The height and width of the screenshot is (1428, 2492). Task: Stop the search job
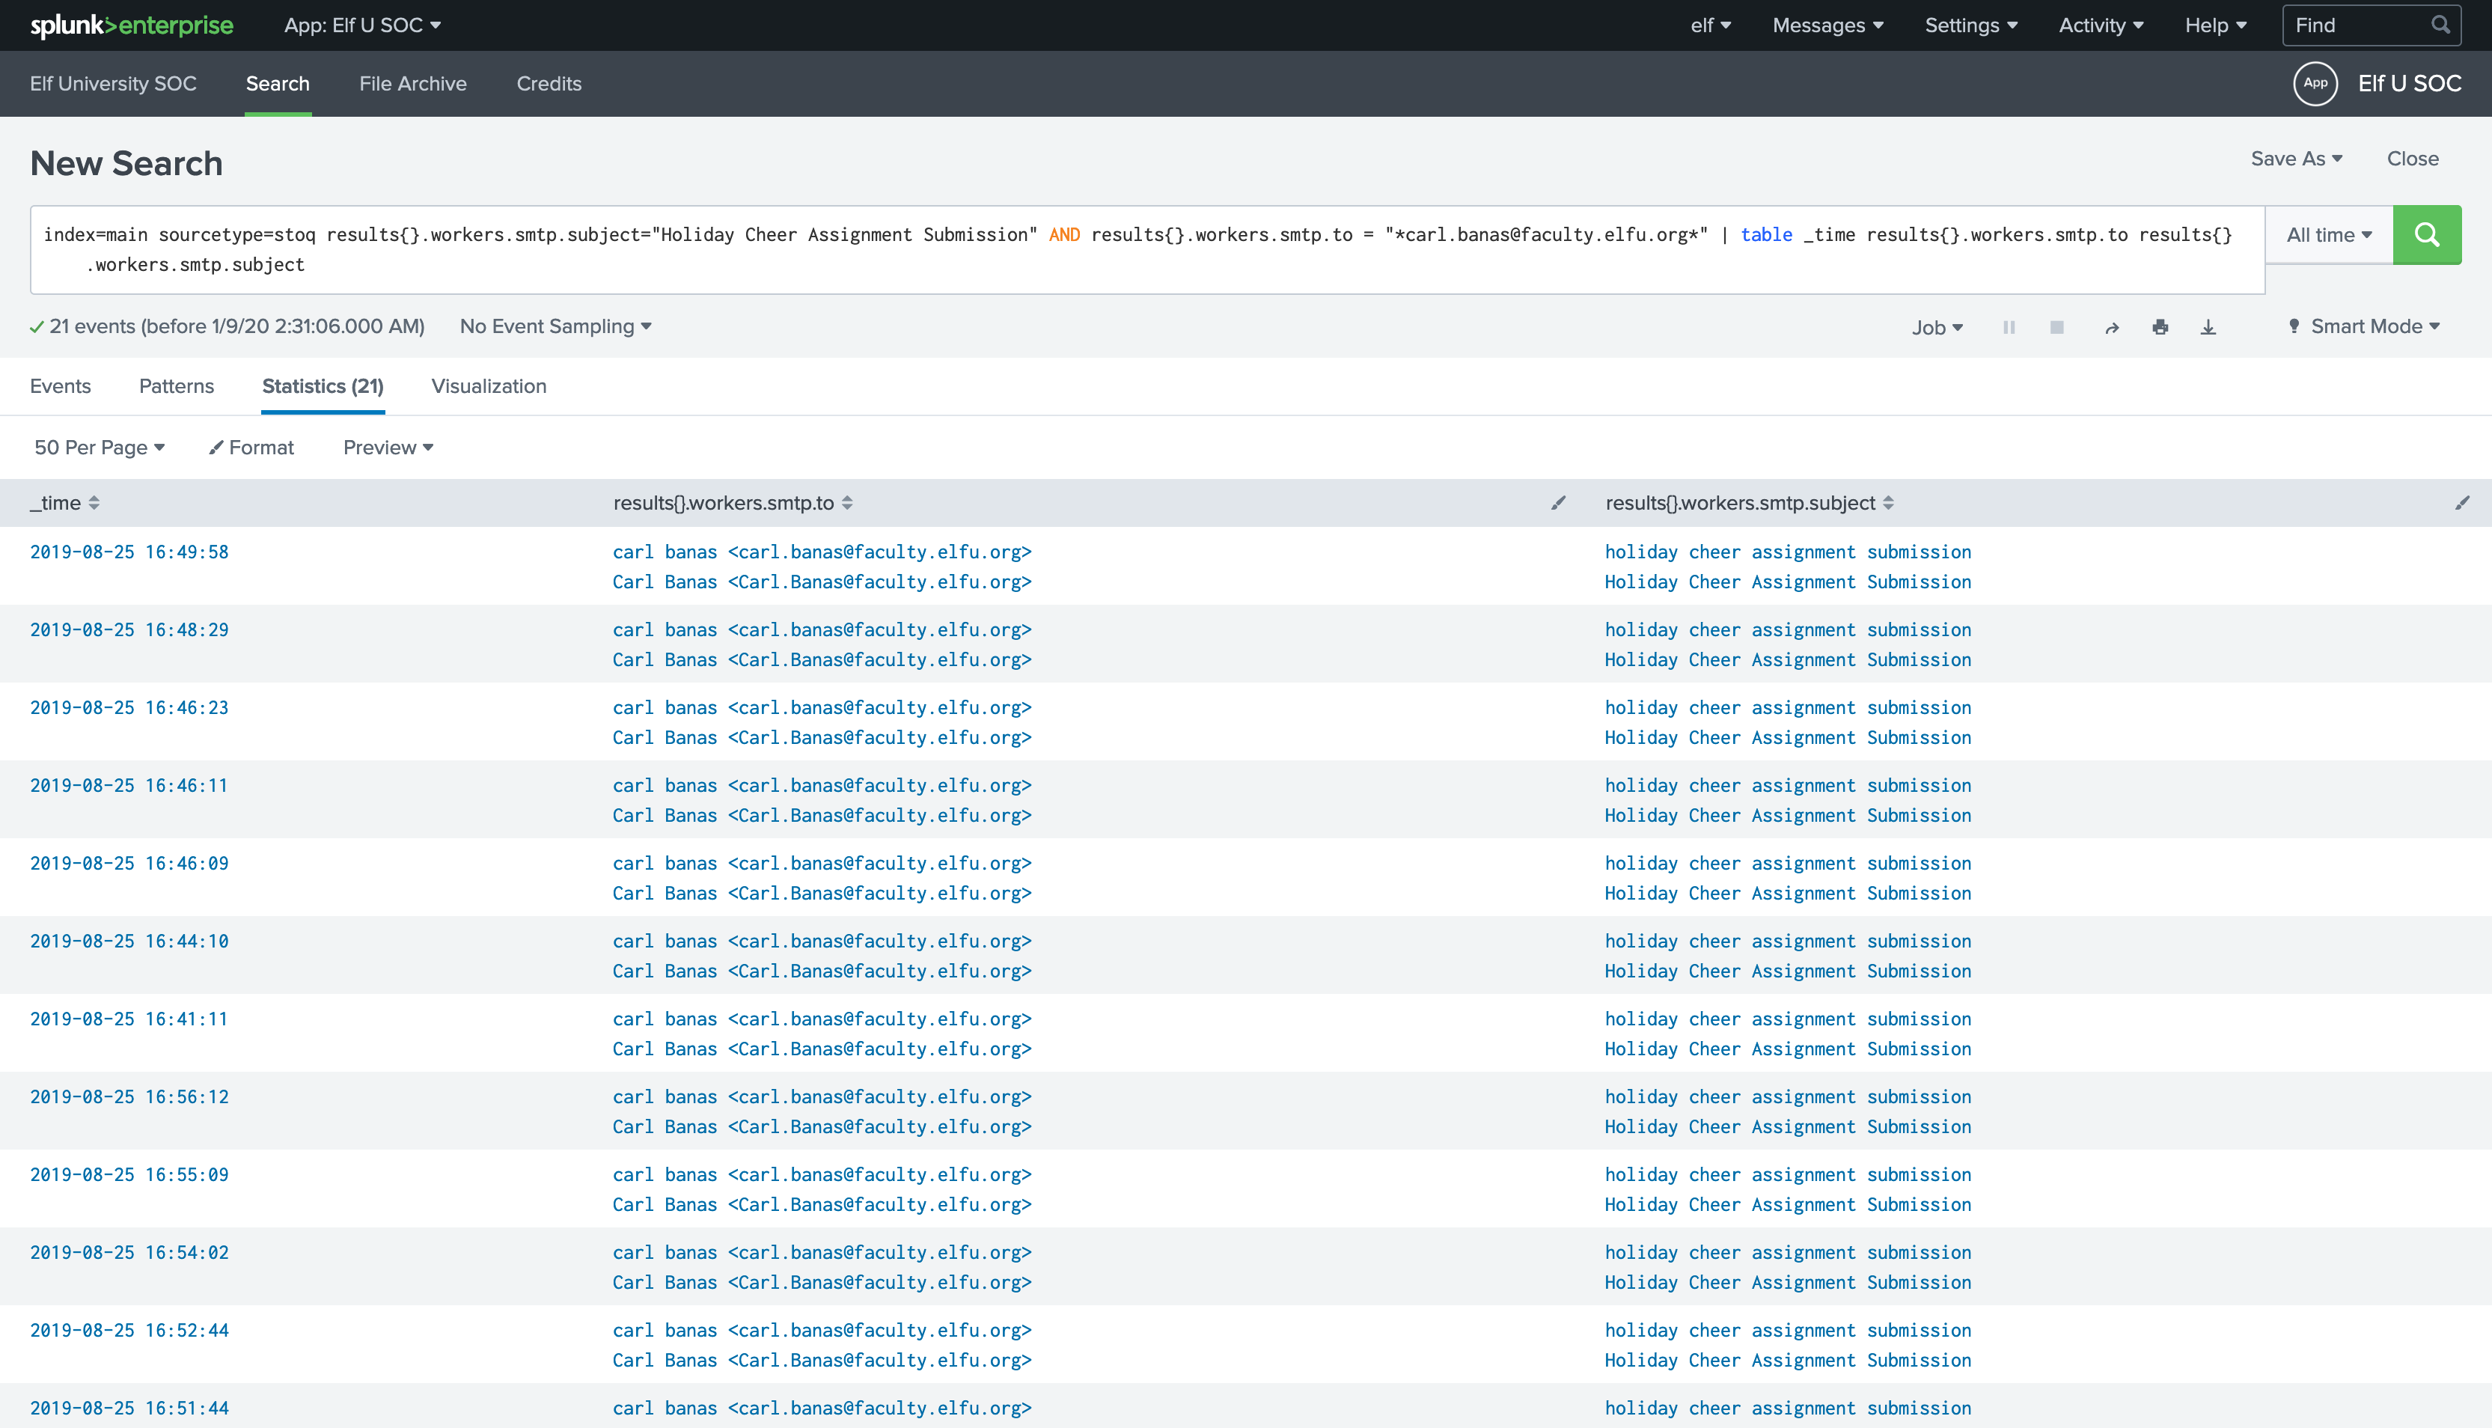click(2056, 326)
